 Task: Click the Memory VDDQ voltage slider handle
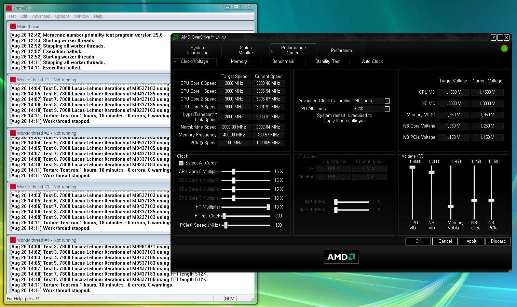coord(451,206)
